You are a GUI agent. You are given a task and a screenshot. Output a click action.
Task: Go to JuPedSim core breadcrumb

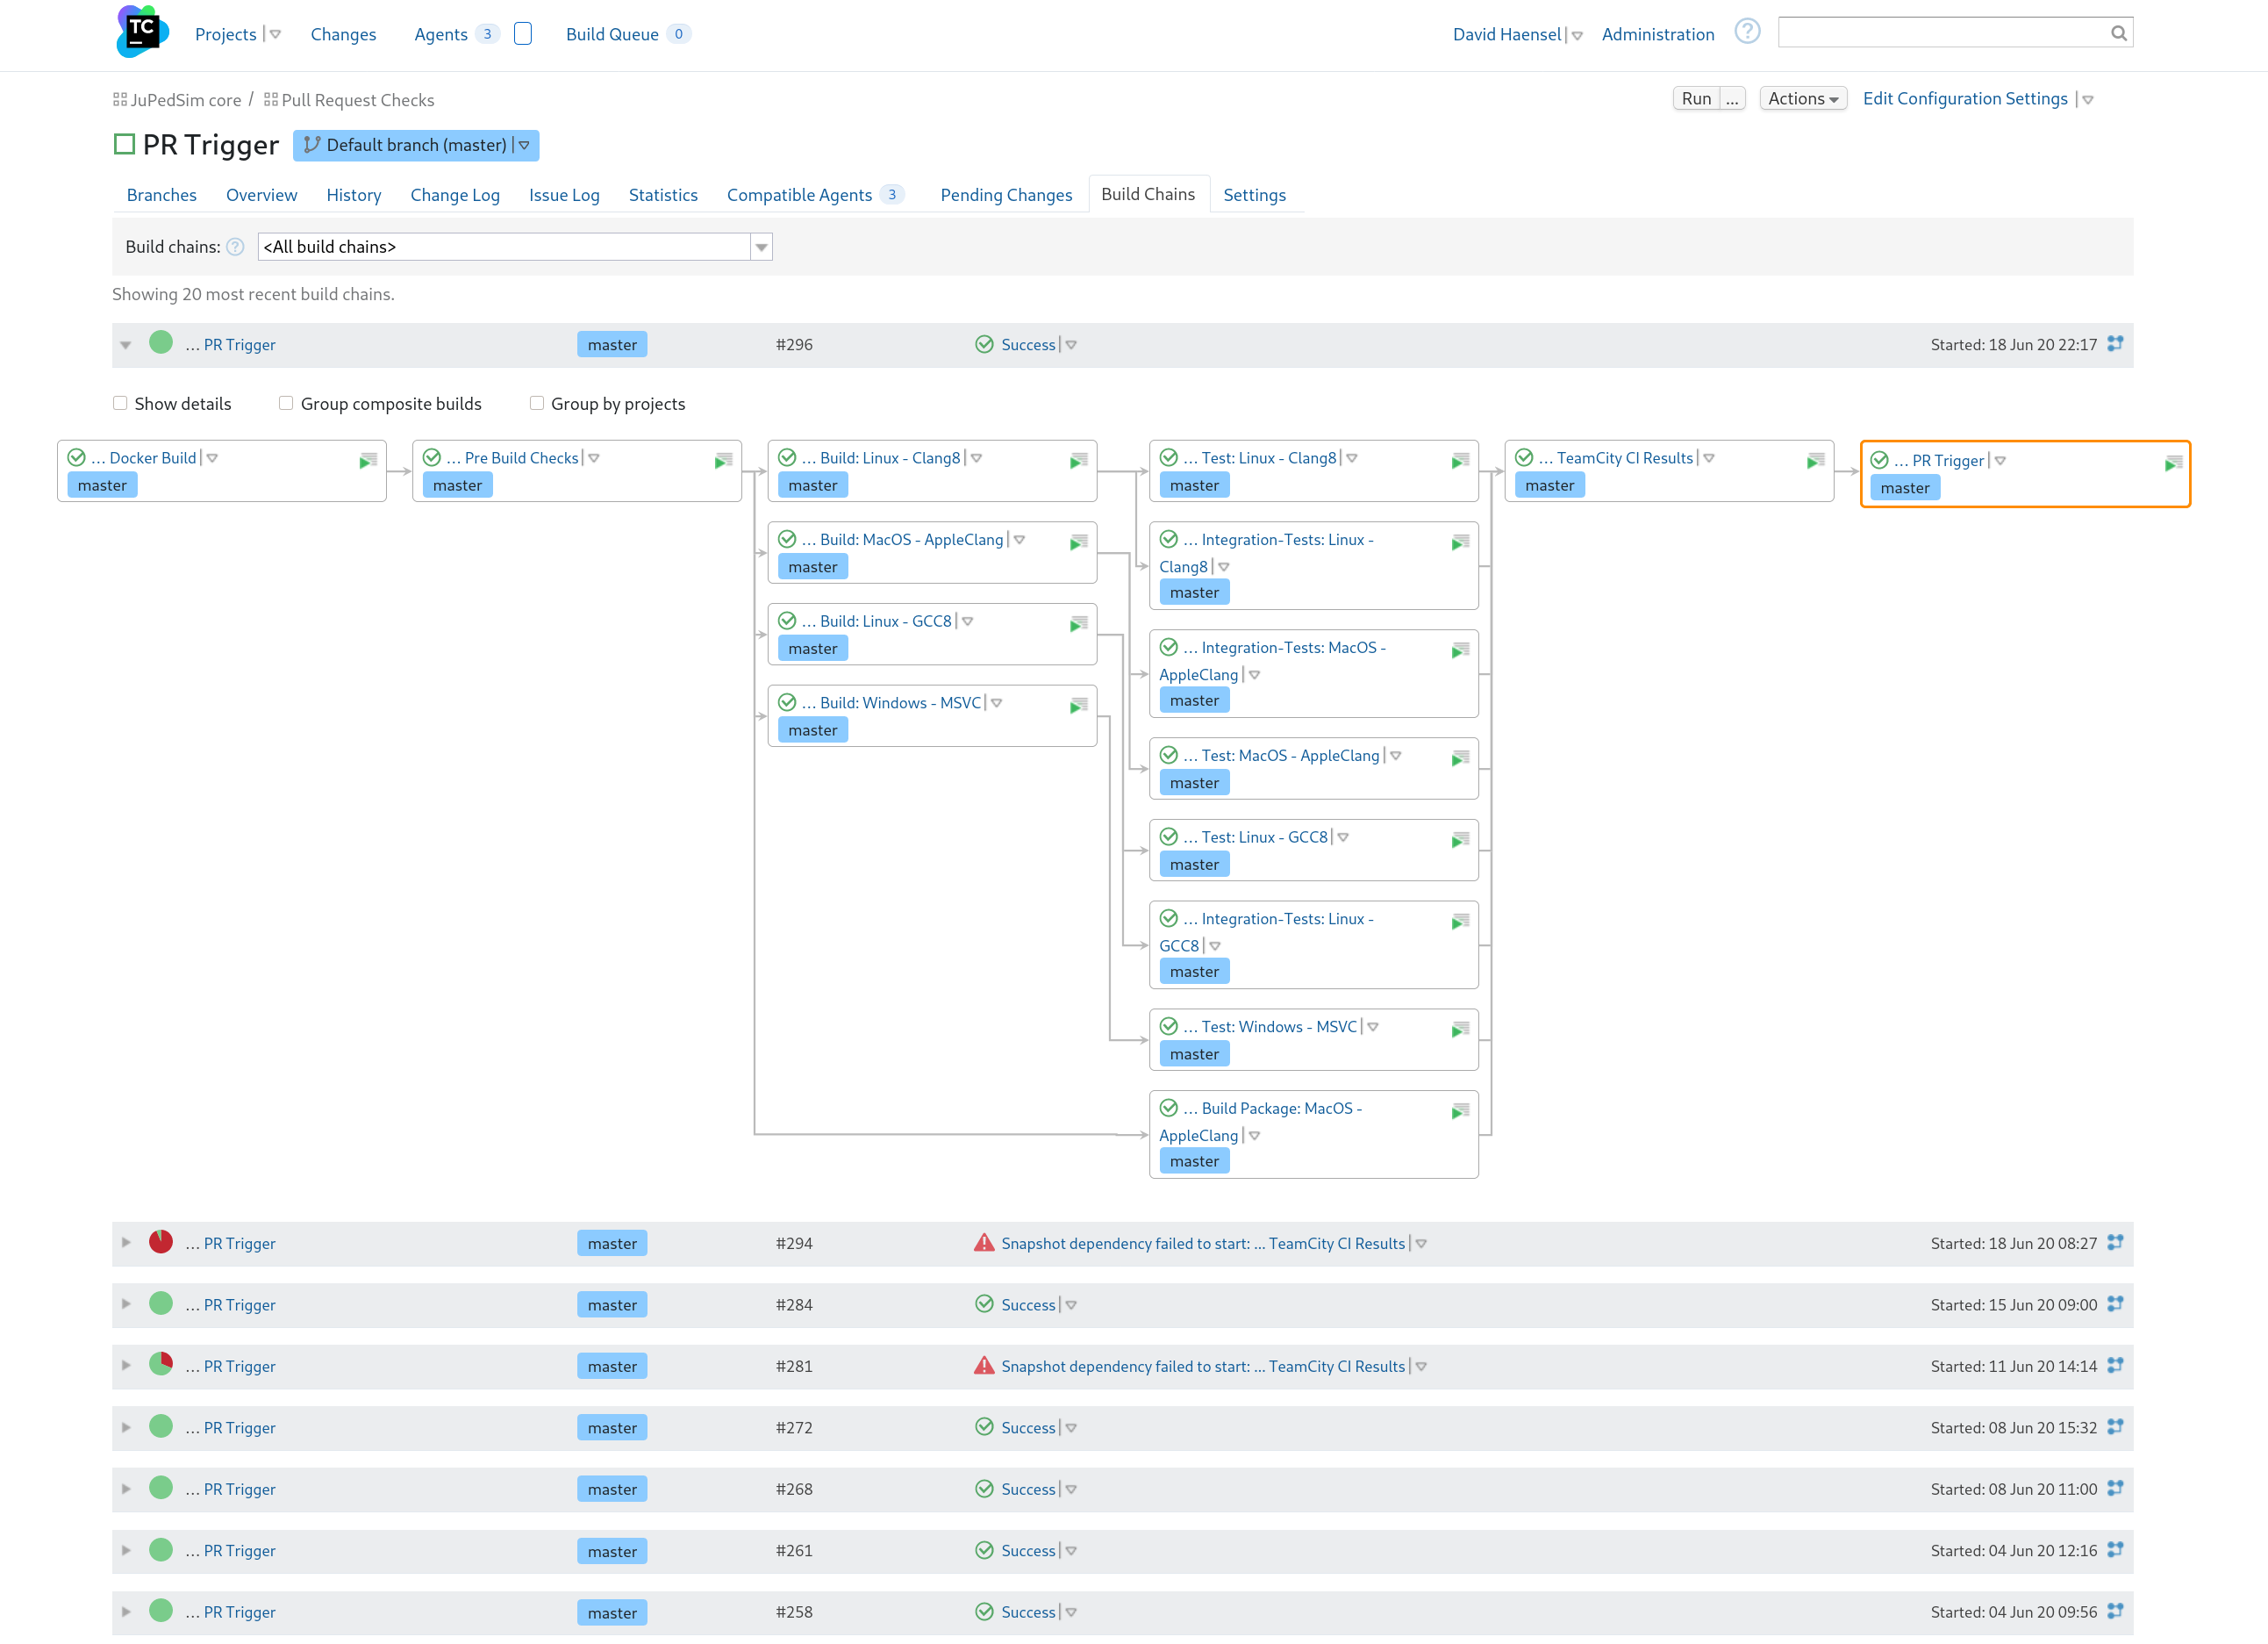pos(185,100)
